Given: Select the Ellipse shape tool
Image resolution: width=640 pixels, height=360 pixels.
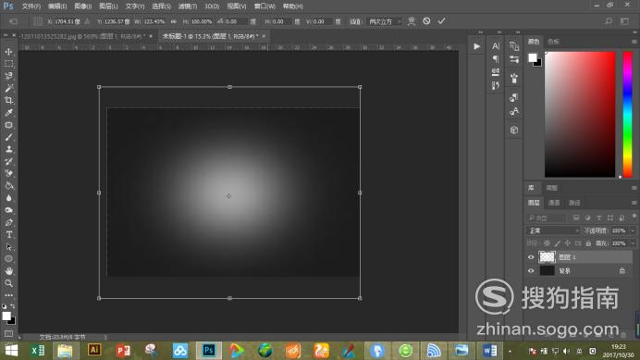Looking at the screenshot, I should click(8, 259).
